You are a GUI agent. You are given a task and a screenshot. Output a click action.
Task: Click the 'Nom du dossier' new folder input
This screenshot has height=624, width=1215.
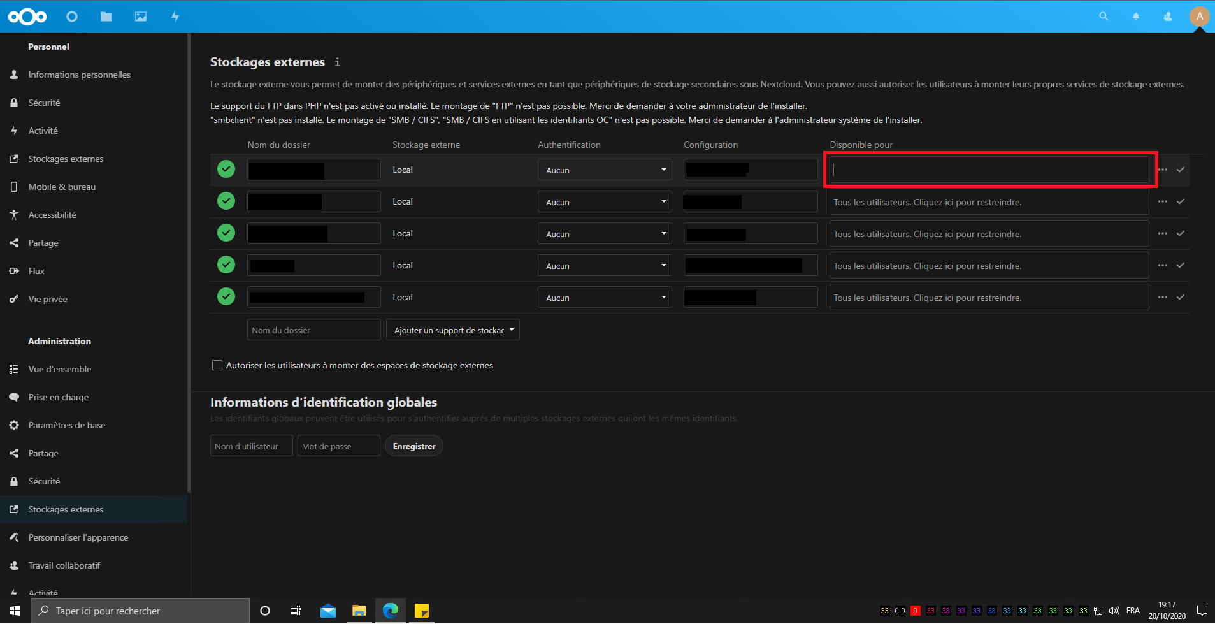point(314,330)
